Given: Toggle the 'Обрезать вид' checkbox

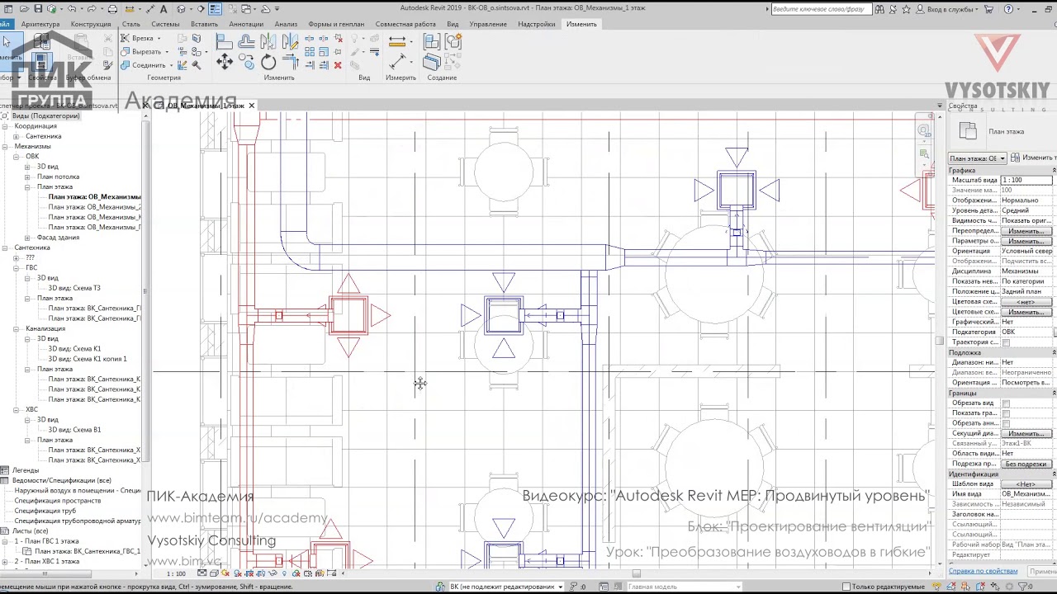Looking at the screenshot, I should (1006, 403).
